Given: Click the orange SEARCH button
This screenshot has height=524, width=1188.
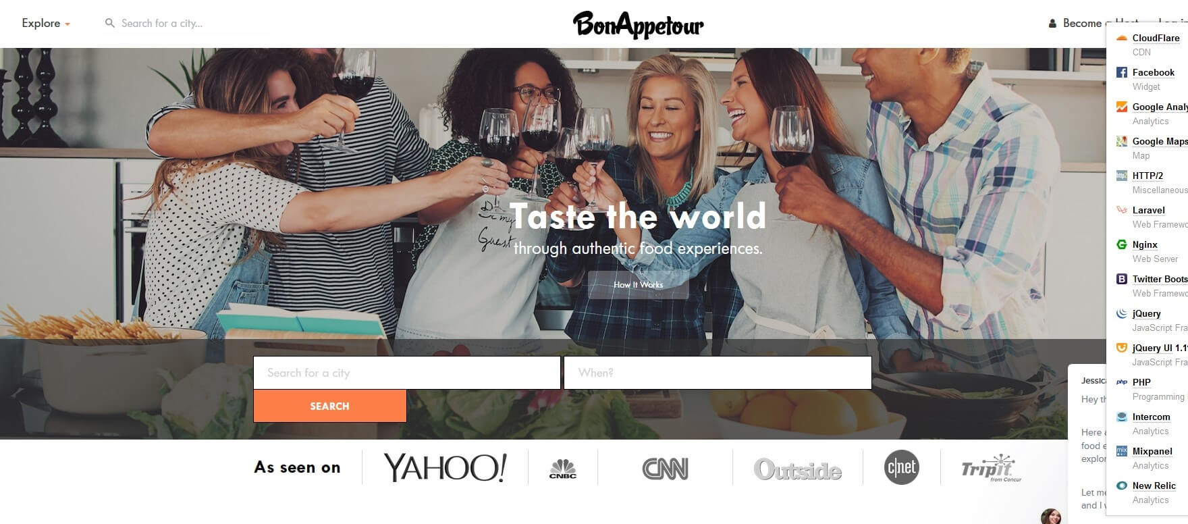Looking at the screenshot, I should tap(330, 406).
